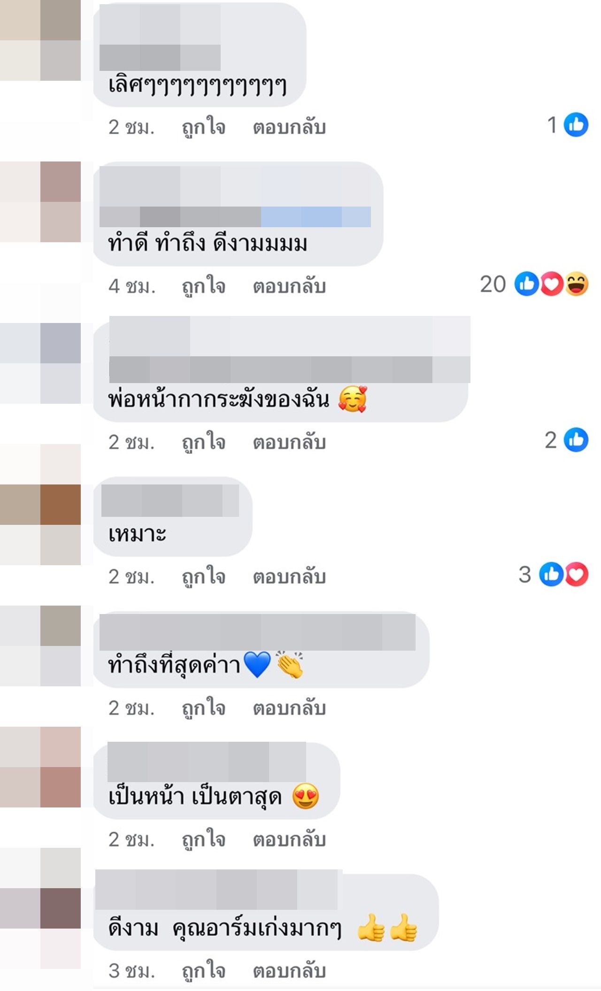Image resolution: width=601 pixels, height=991 pixels.
Task: Click ถูกใจ under ดีงาม คุณอาร์มเก่งมากๆ comment
Action: point(204,971)
